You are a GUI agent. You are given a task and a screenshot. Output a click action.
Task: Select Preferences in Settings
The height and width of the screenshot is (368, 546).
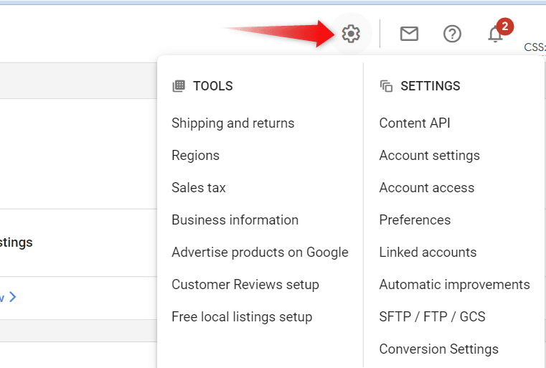415,220
